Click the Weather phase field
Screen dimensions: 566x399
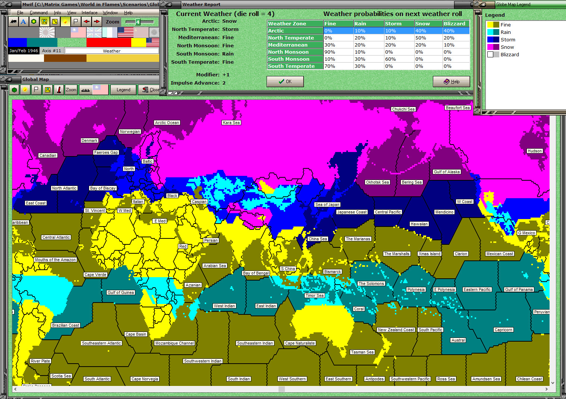112,51
